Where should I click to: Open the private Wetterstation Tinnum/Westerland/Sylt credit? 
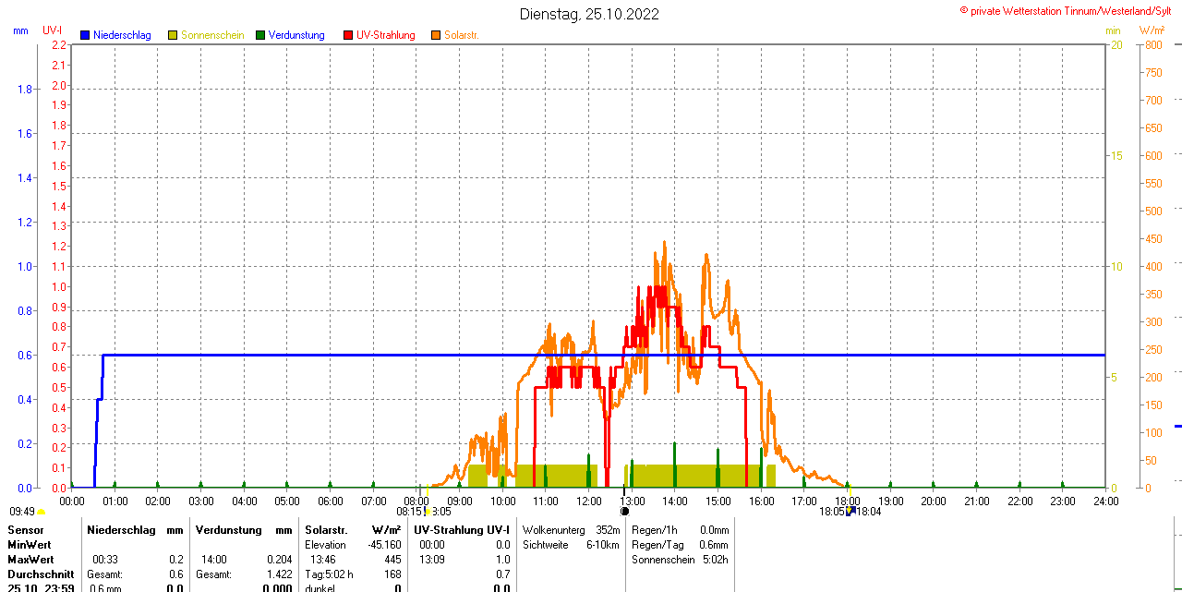(1069, 10)
